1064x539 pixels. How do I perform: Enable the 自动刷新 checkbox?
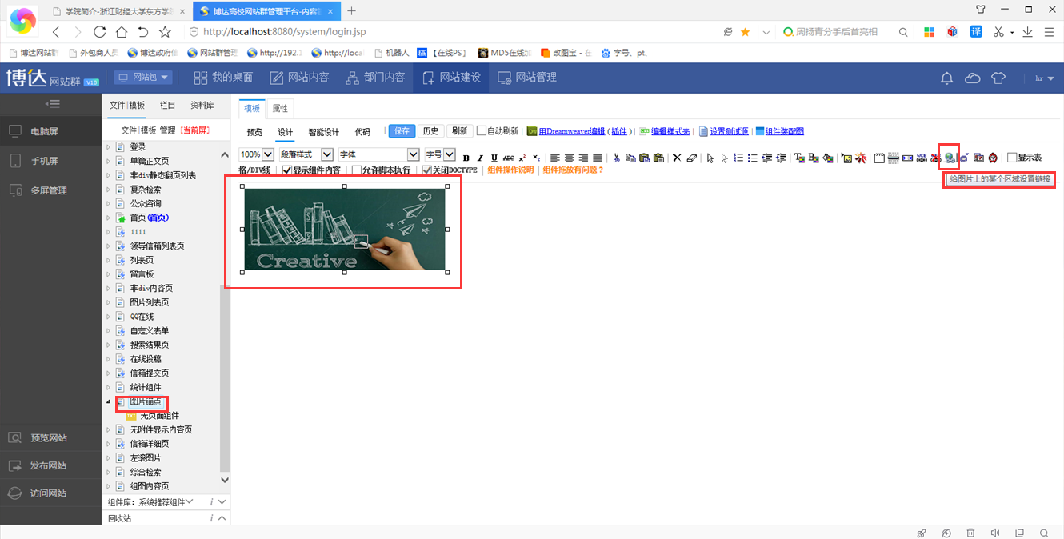point(482,130)
